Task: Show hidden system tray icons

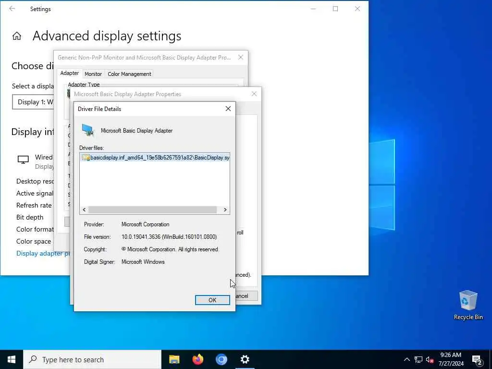Action: pyautogui.click(x=406, y=359)
